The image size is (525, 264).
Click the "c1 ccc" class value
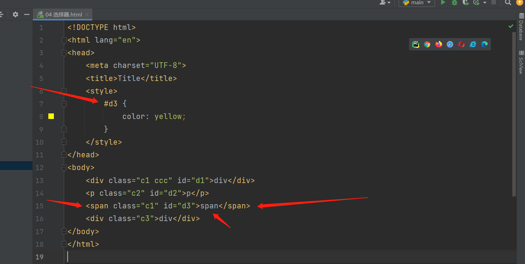click(x=154, y=181)
